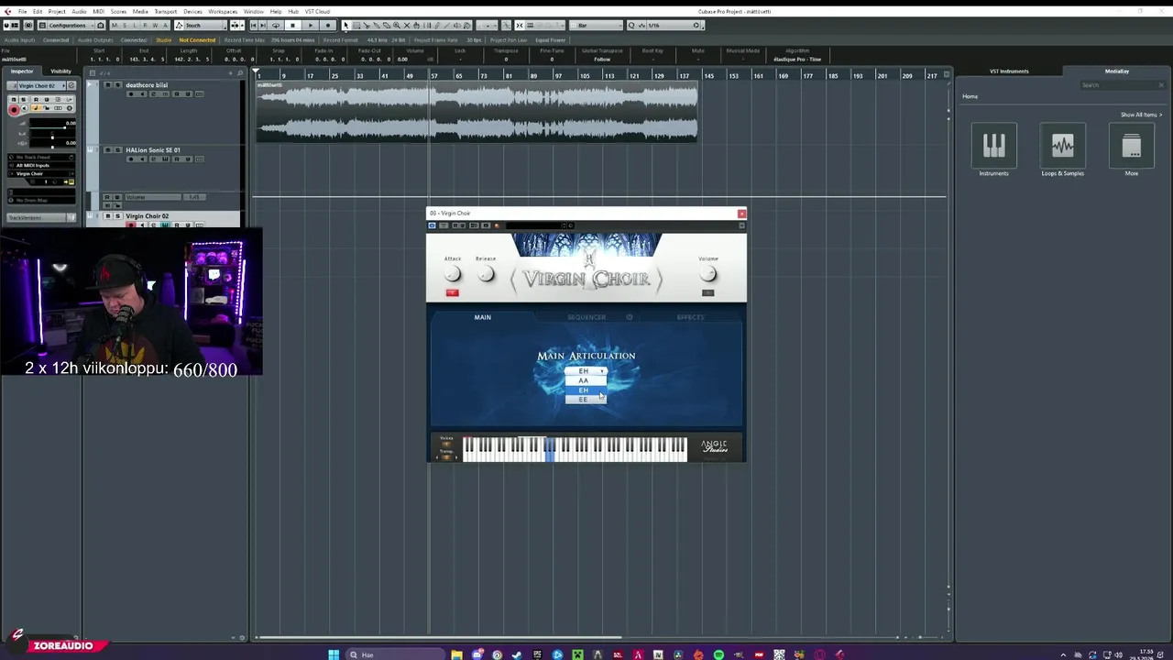Screen dimensions: 1173x660
Task: Switch to the Visibility tab
Action: pos(60,71)
